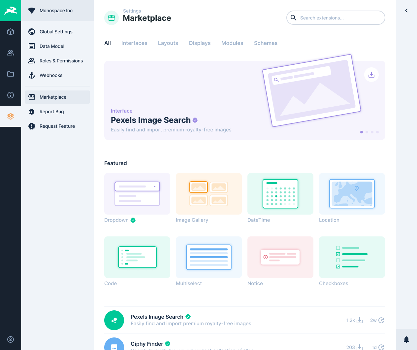Open the Content module cube icon
The image size is (417, 350).
tap(11, 32)
